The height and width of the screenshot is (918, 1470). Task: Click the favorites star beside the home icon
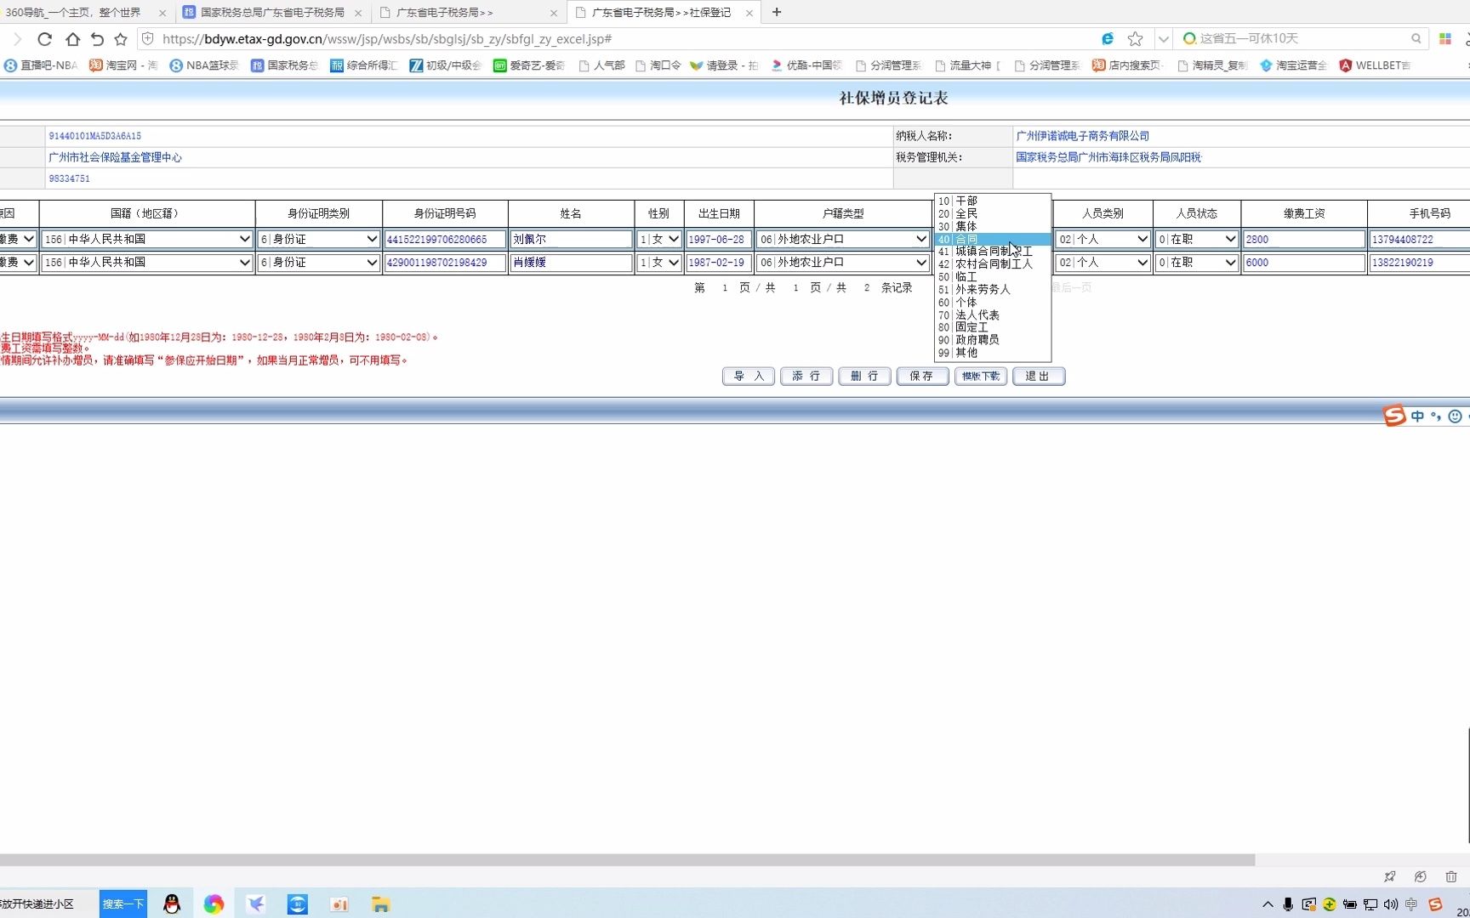pos(121,39)
